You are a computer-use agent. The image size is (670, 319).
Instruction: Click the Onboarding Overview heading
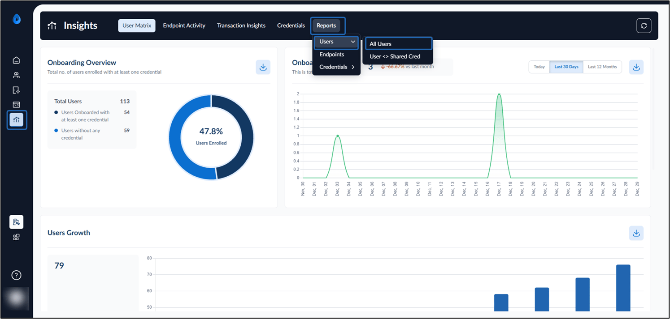click(82, 63)
